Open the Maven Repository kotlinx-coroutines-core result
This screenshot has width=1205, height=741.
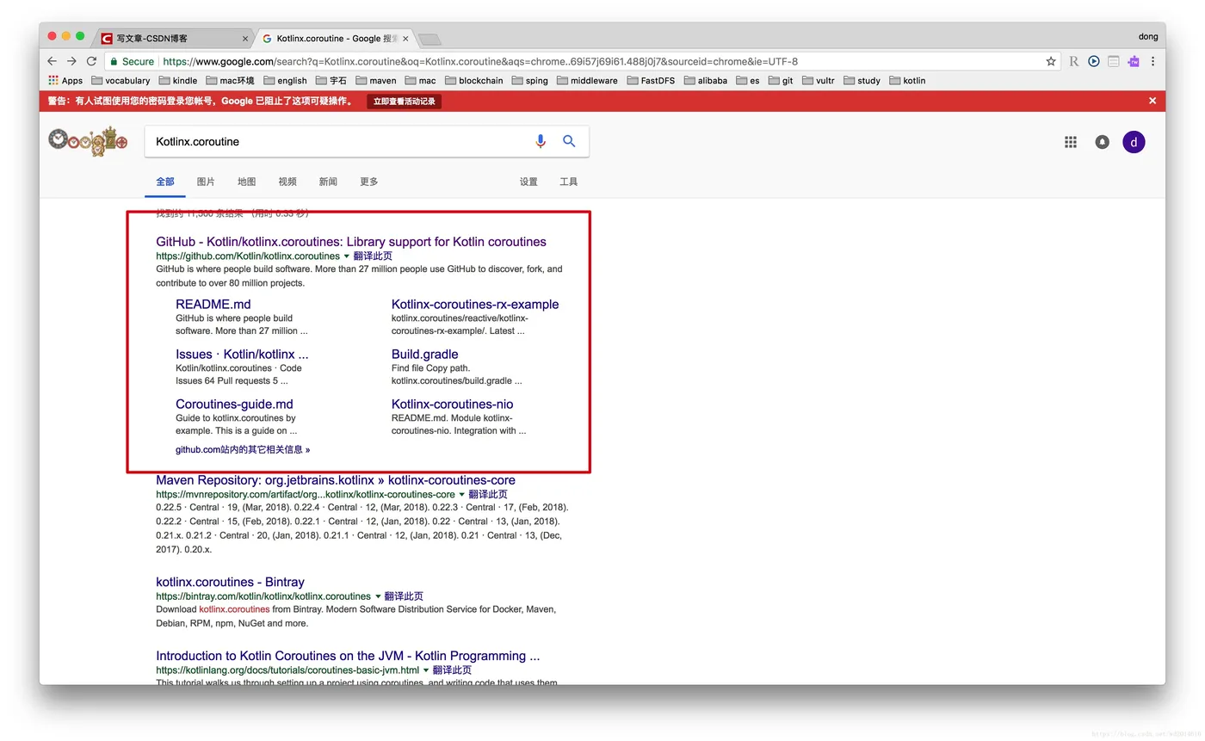pos(336,480)
